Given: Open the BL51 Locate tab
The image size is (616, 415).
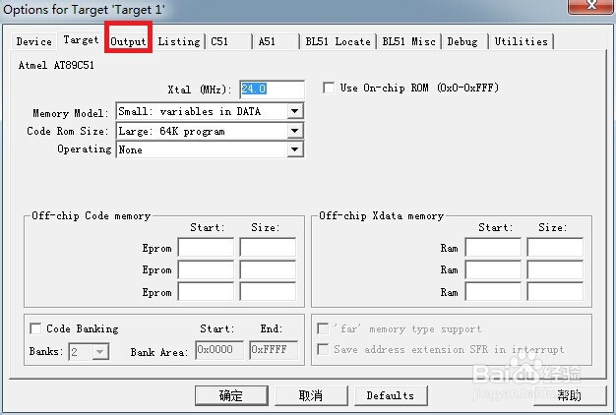Looking at the screenshot, I should tap(338, 41).
